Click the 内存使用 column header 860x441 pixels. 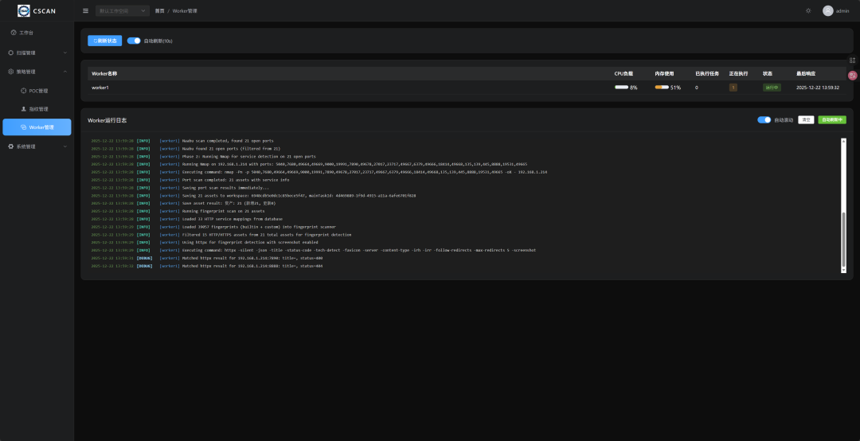point(664,73)
